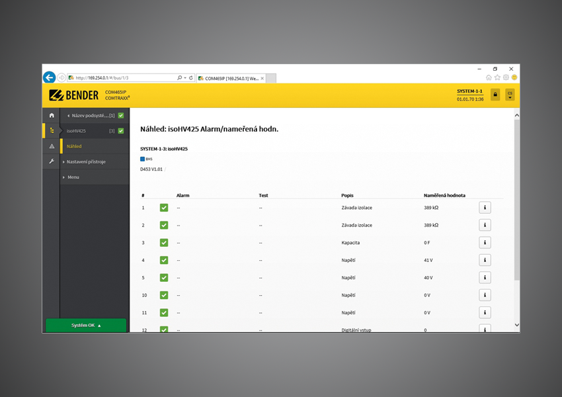
Task: Click the scroll up arrow
Action: click(x=517, y=116)
